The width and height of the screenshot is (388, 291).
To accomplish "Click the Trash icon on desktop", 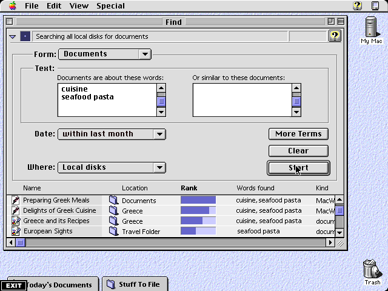I will [372, 270].
